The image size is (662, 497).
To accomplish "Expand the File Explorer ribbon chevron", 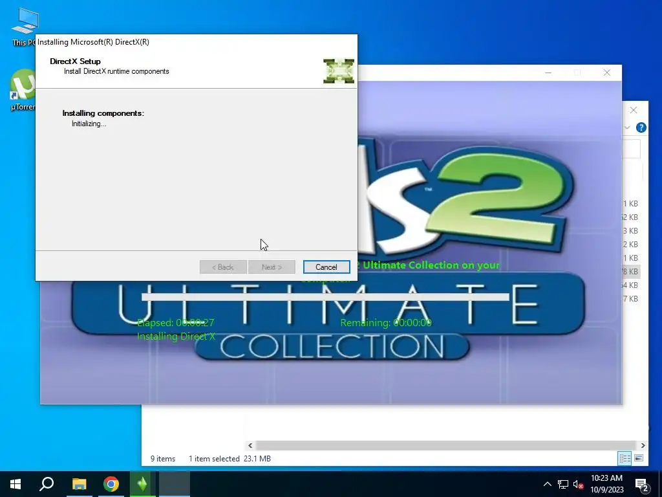I will tap(627, 127).
